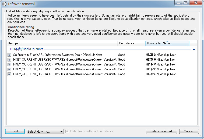Click the Leftover removal title bar app icon
This screenshot has height=139, width=204.
point(4,4)
